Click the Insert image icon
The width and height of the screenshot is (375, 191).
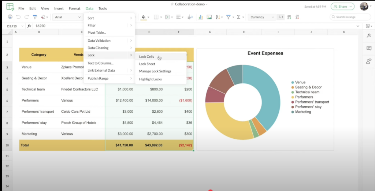[x=209, y=17]
